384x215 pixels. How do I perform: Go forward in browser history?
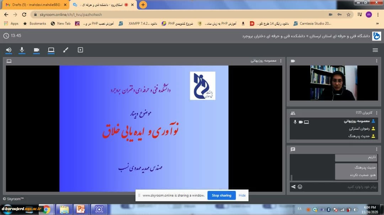(x=15, y=15)
